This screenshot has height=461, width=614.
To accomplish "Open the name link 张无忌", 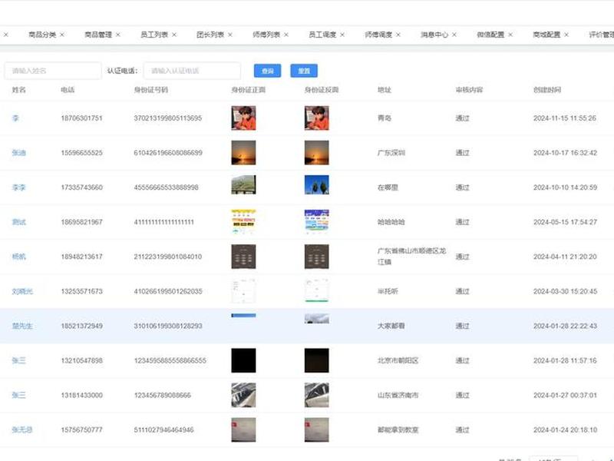I will [x=22, y=429].
